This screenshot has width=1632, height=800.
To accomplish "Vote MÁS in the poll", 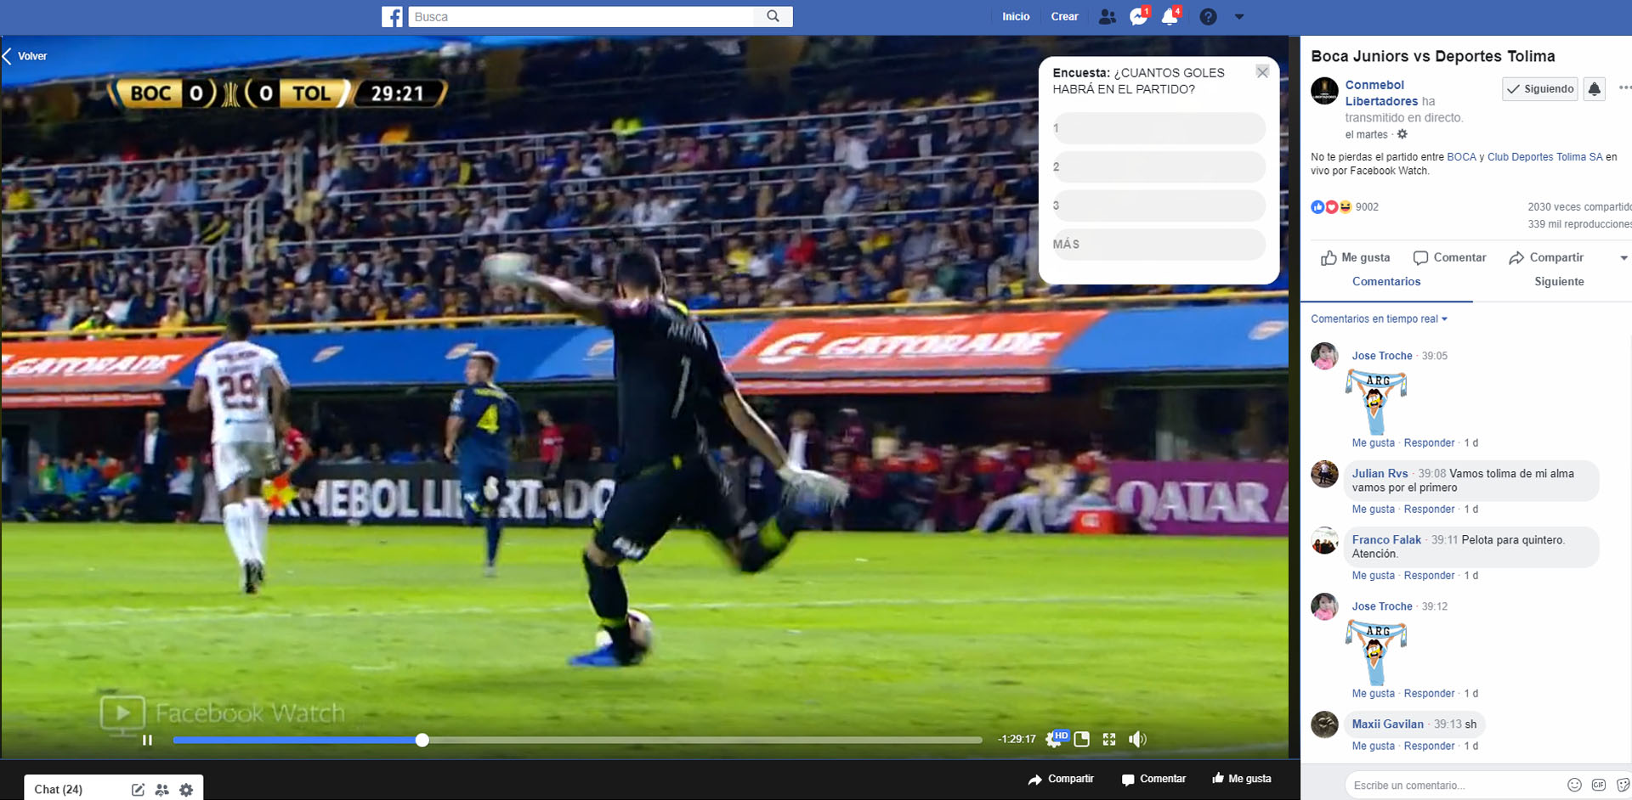I will pyautogui.click(x=1159, y=245).
